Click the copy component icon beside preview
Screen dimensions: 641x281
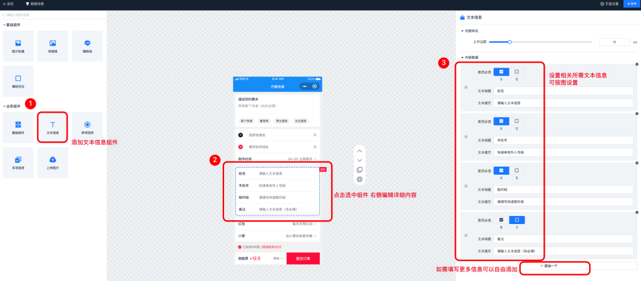tap(359, 170)
